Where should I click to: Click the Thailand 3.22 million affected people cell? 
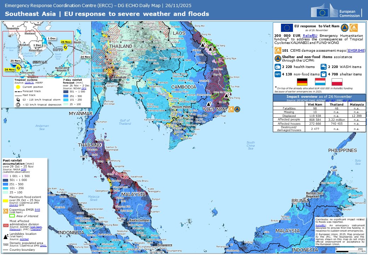pyautogui.click(x=336, y=119)
